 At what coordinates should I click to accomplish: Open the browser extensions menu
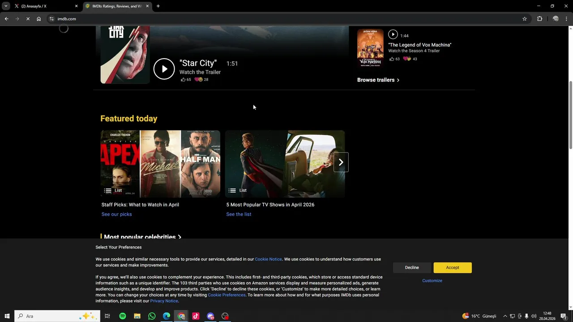pos(539,19)
